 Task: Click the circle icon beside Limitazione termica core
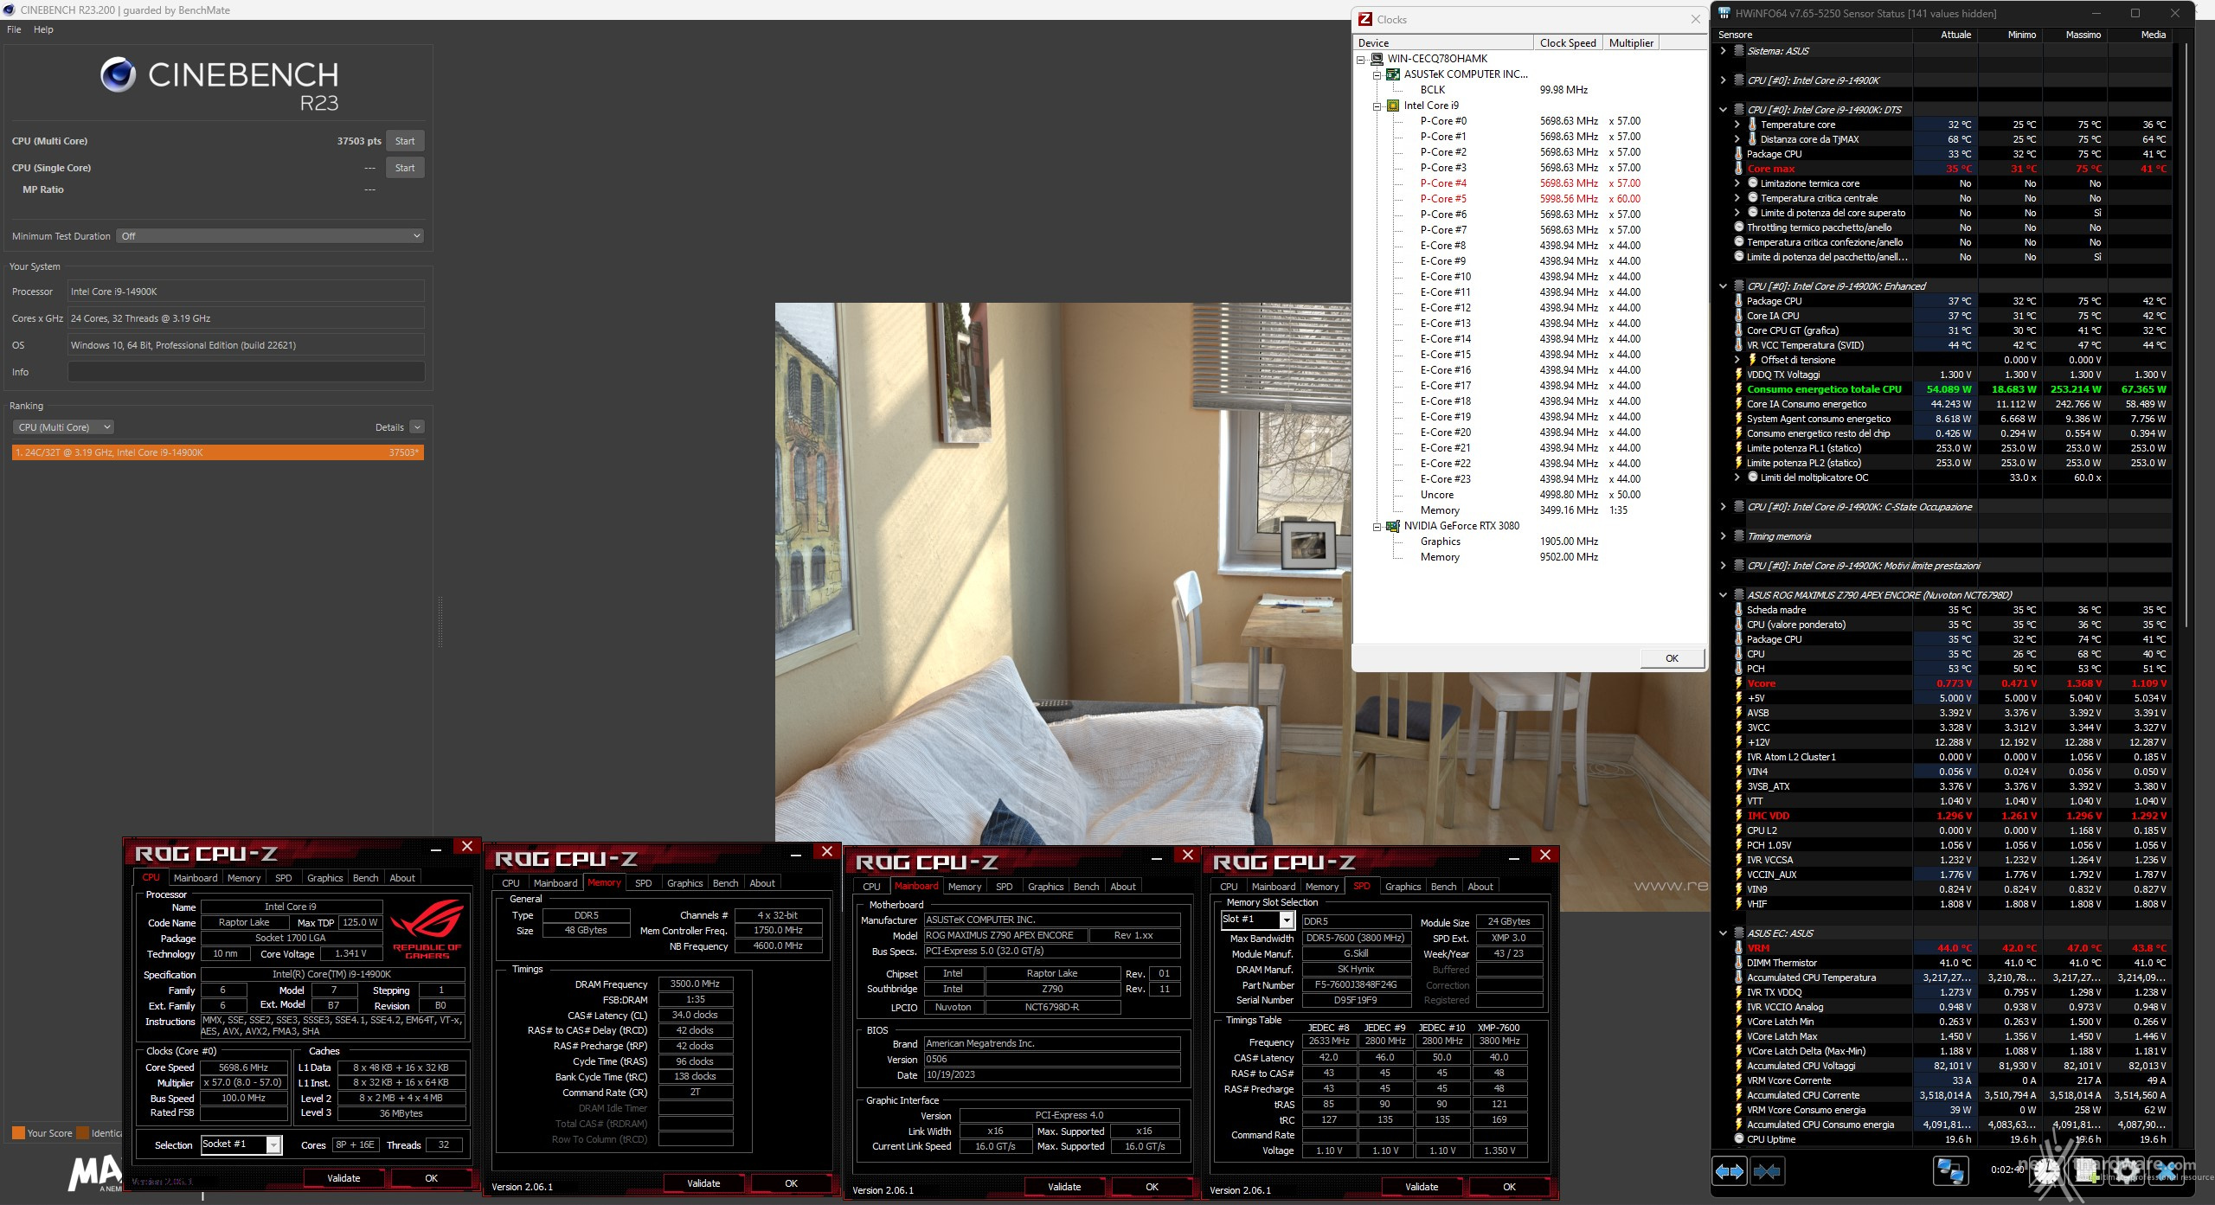click(x=1753, y=183)
